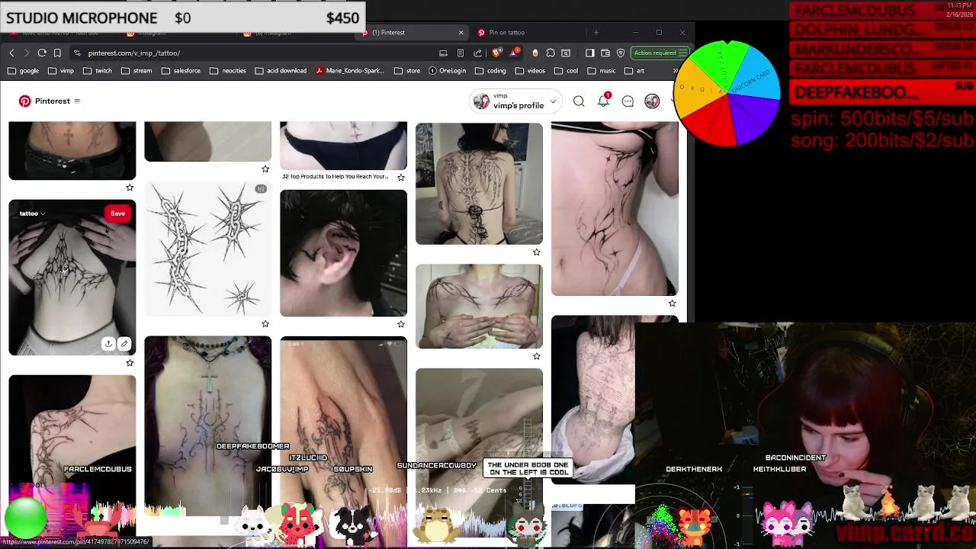Open the 'videos' bookmarks folder

click(x=530, y=70)
